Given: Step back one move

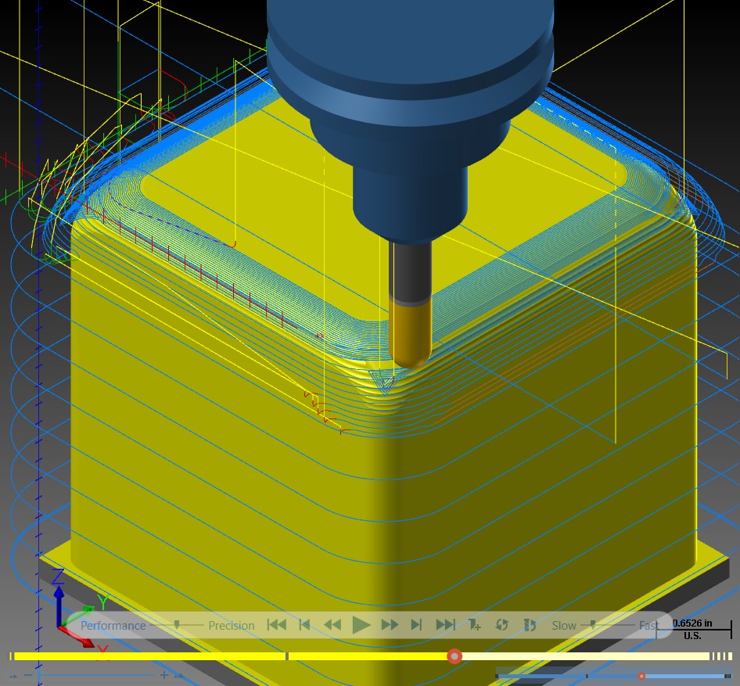Looking at the screenshot, I should point(305,625).
